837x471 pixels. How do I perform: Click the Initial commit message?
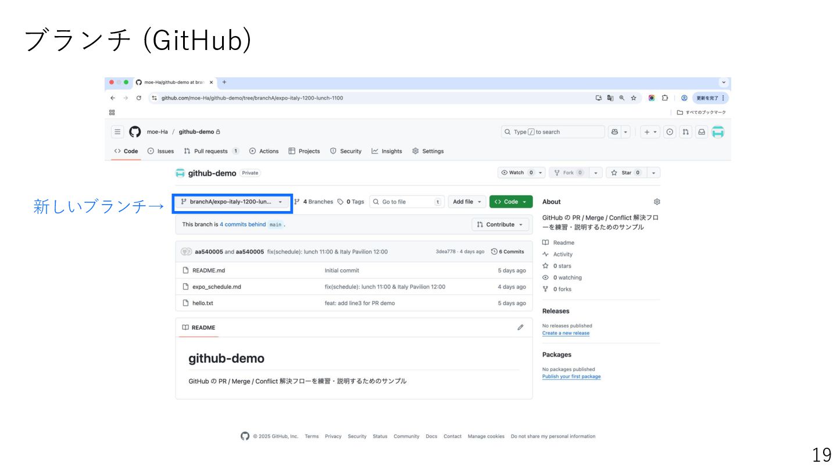click(x=342, y=270)
